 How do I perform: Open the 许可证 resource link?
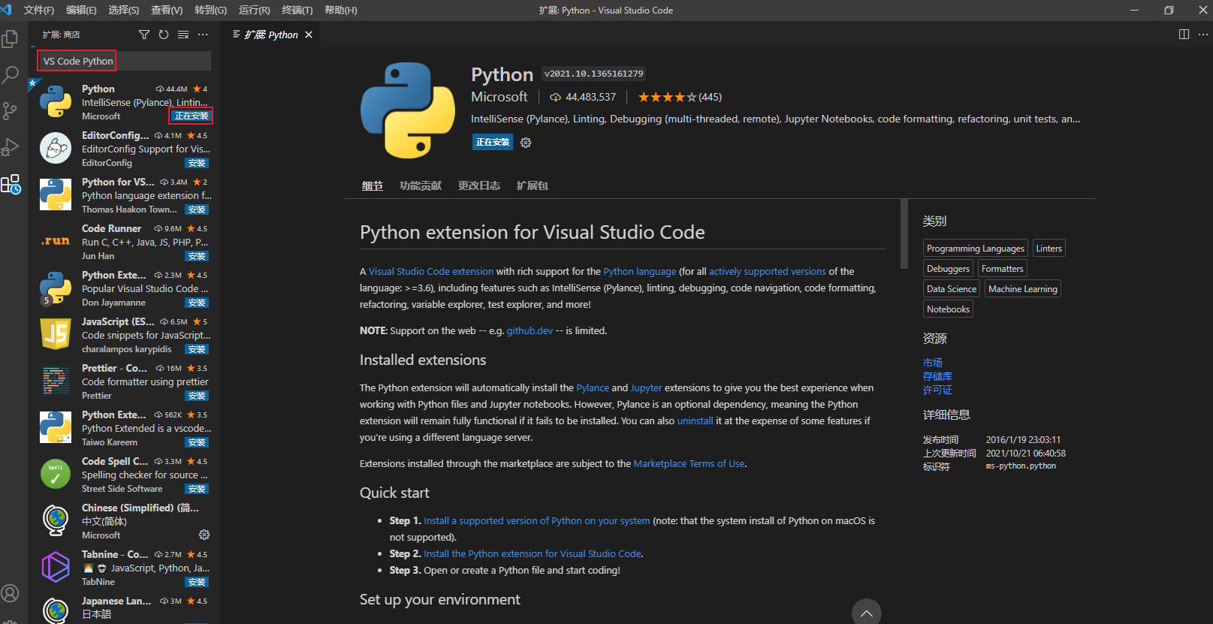pyautogui.click(x=937, y=390)
